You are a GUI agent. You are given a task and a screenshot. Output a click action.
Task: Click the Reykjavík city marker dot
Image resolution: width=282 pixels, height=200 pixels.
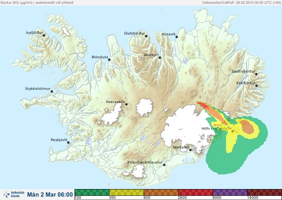[68, 142]
